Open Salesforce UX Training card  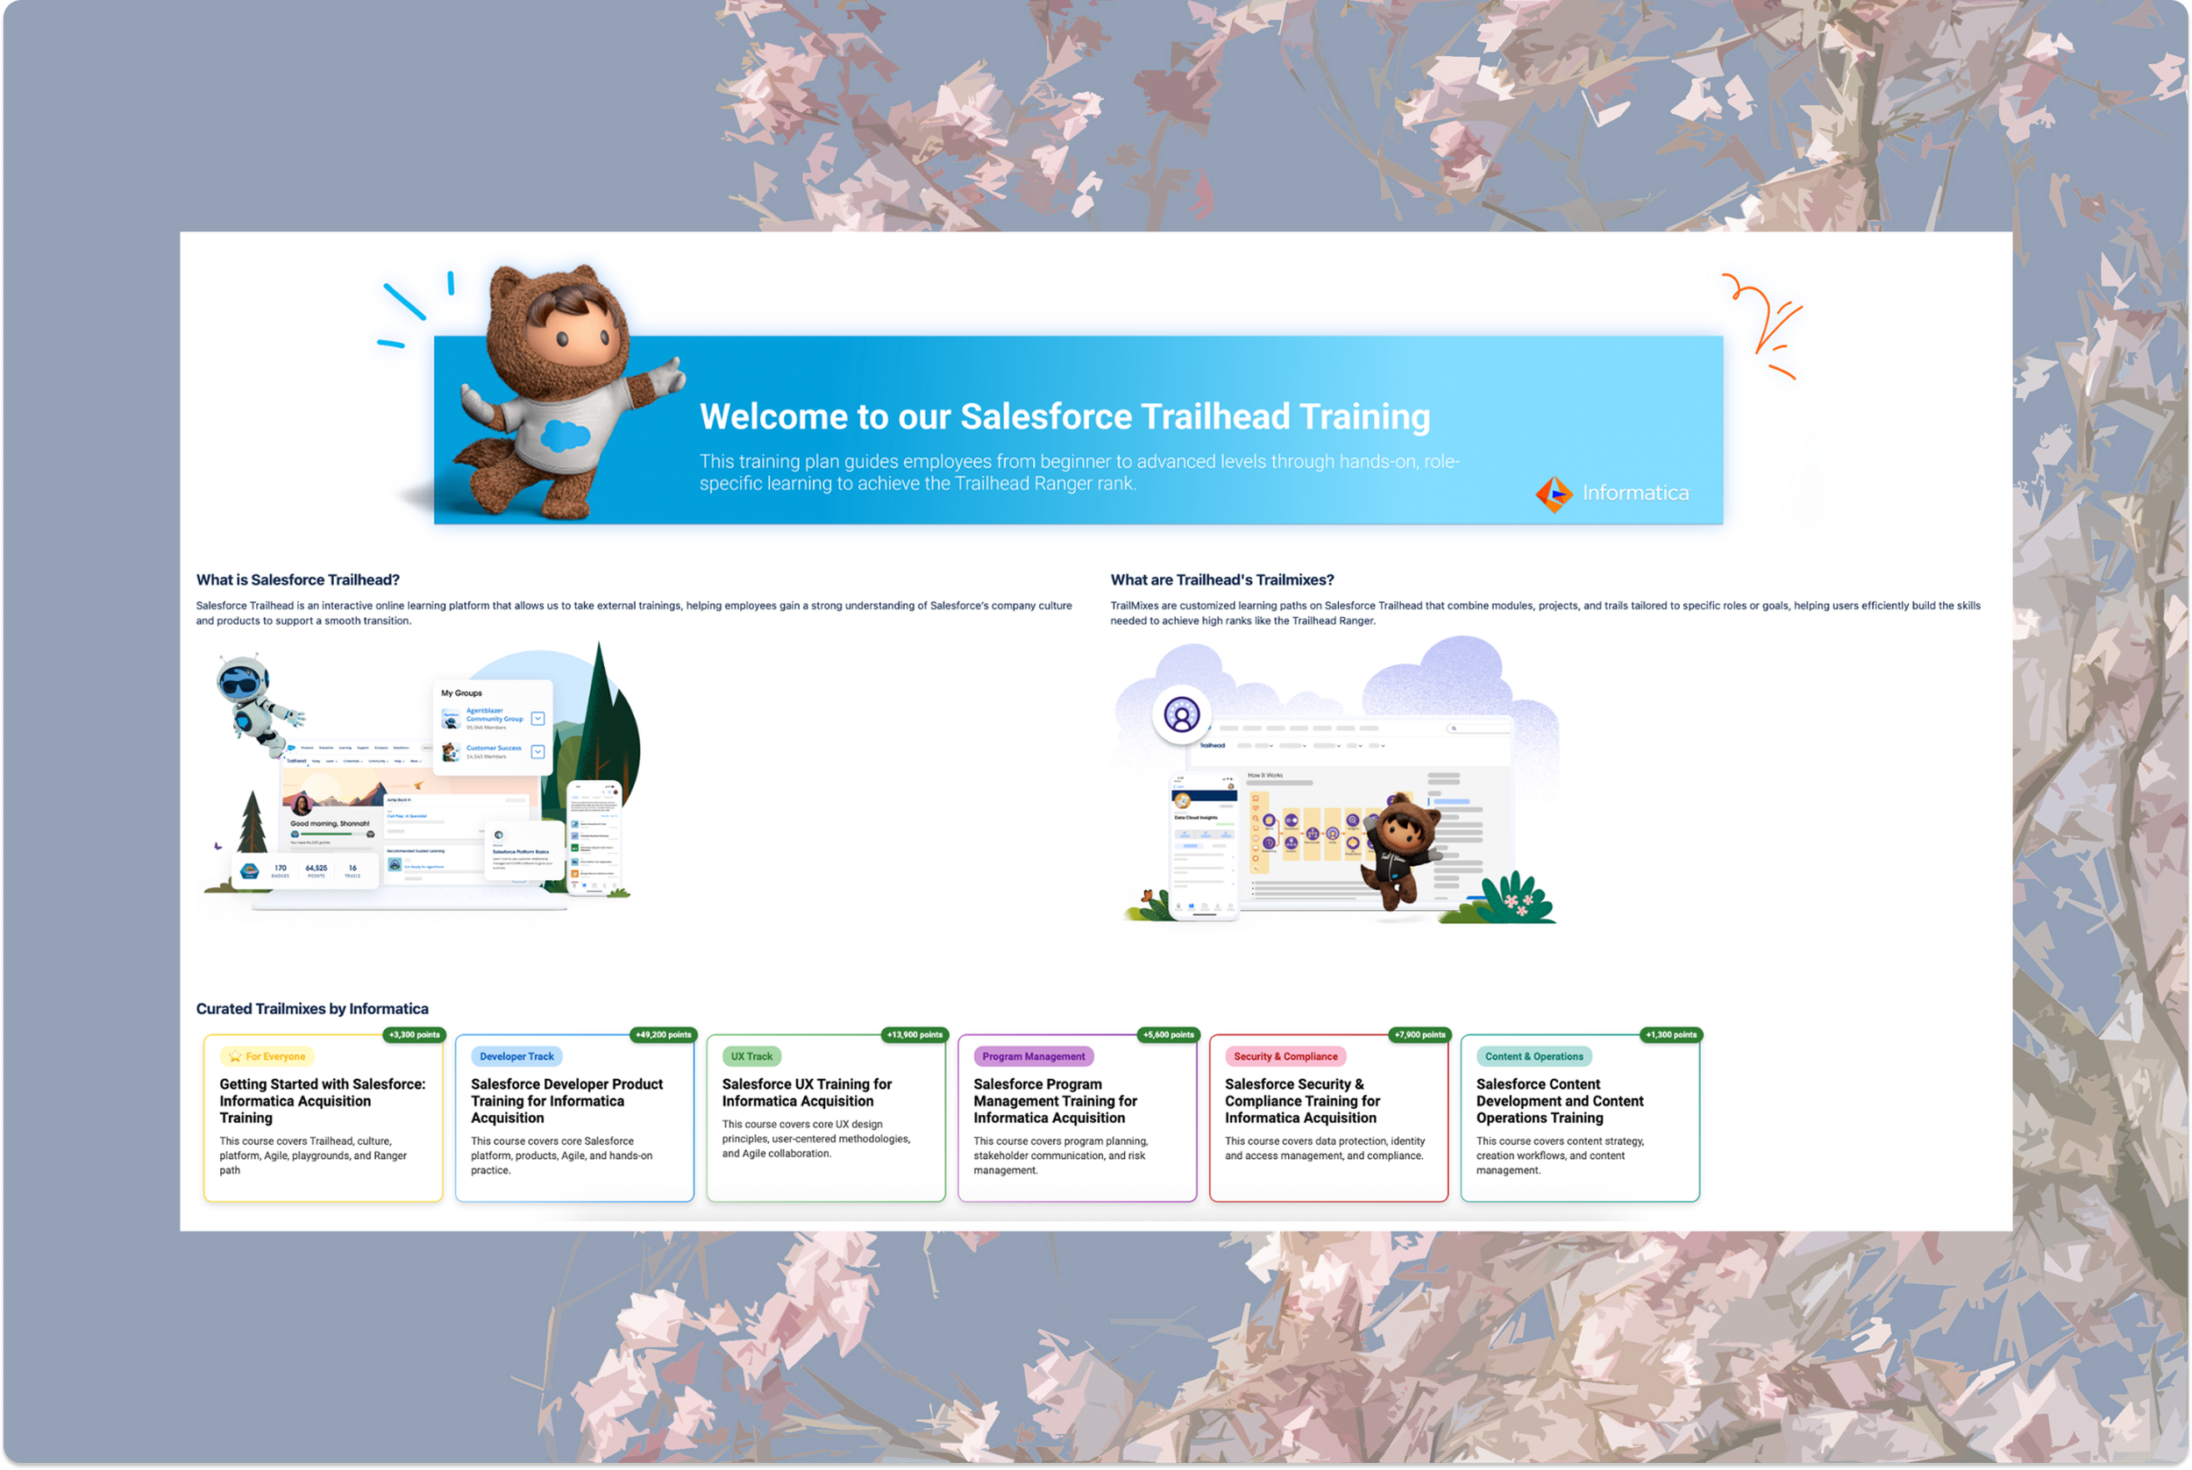click(x=825, y=1118)
